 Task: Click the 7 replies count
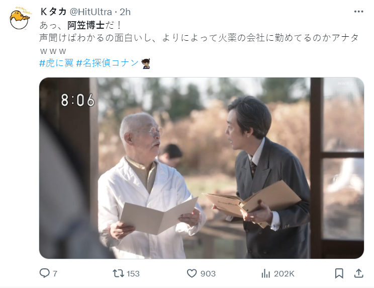point(55,273)
